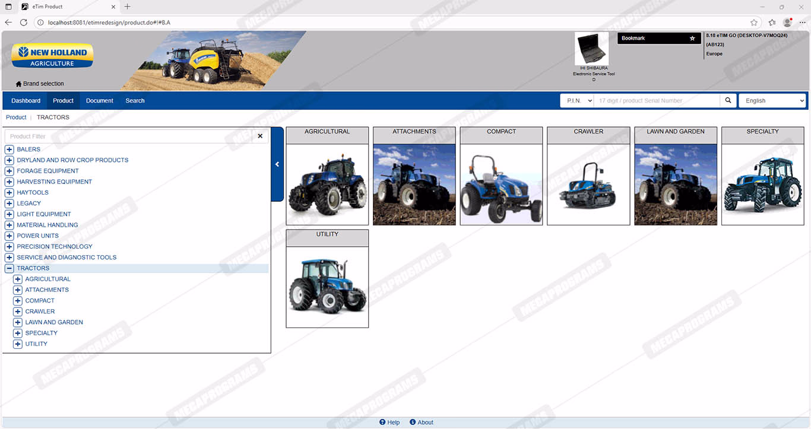This screenshot has width=811, height=429.
Task: Select the COMPACT tractor thumbnail
Action: 501,184
